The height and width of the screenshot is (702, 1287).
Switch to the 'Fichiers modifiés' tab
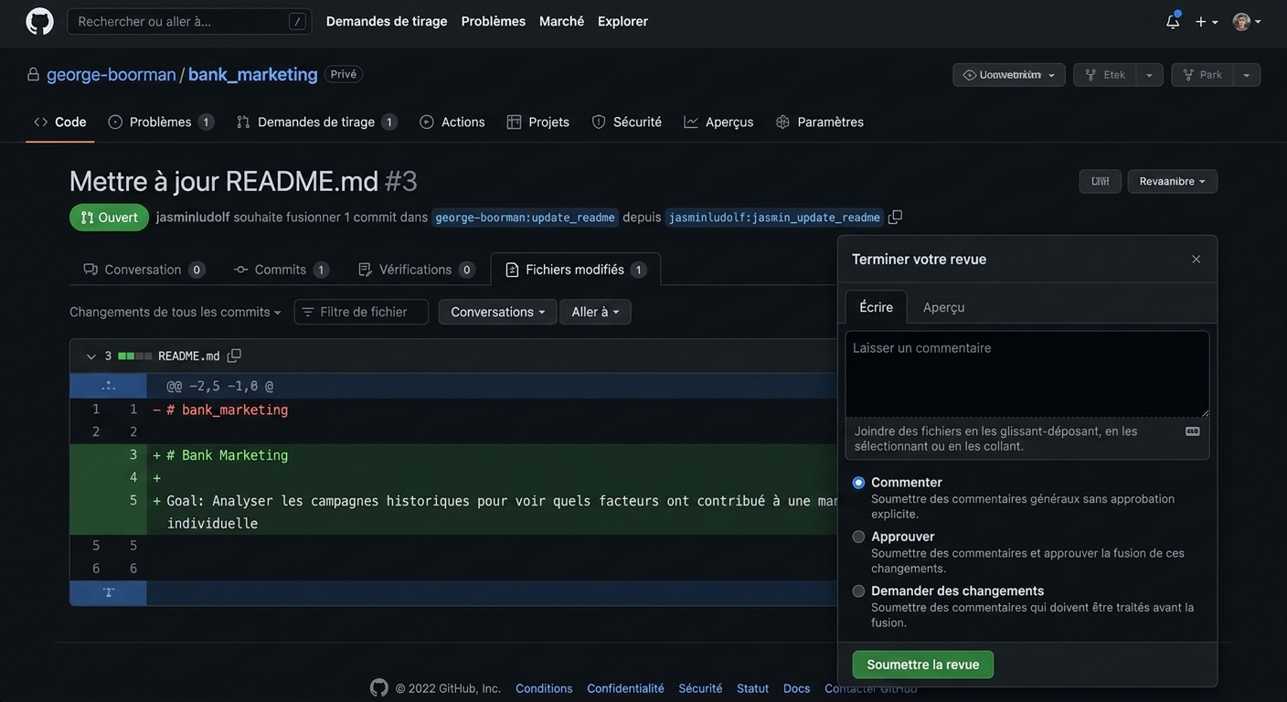pos(576,270)
